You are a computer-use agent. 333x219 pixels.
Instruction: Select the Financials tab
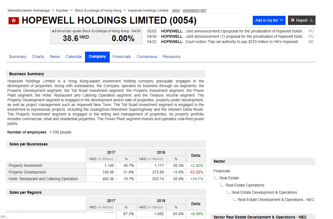pos(122,57)
